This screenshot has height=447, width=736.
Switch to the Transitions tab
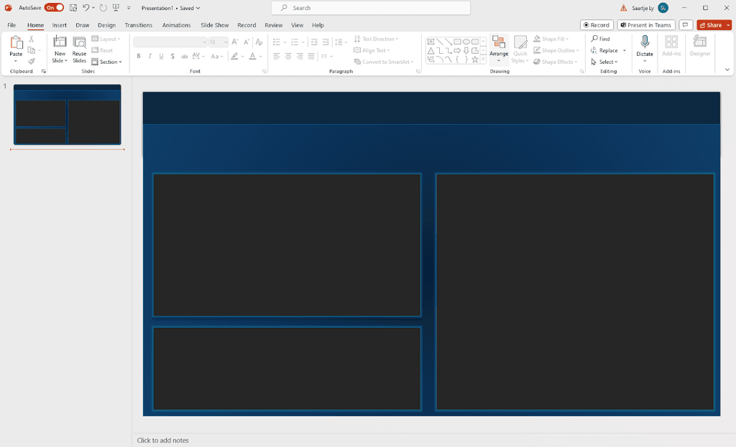[x=138, y=24]
